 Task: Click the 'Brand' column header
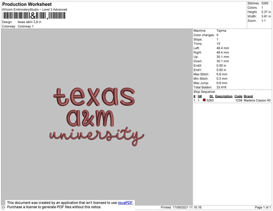pos(248,96)
